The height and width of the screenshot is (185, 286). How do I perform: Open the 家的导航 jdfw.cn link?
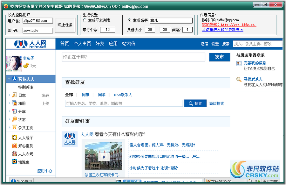tap(229, 25)
